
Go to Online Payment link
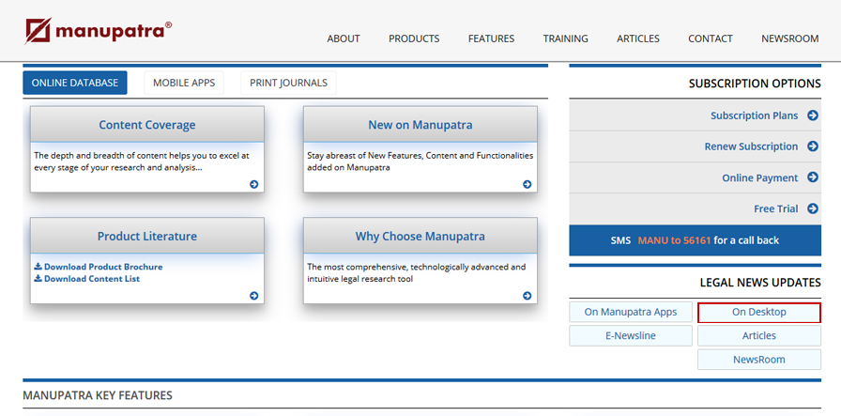click(760, 177)
